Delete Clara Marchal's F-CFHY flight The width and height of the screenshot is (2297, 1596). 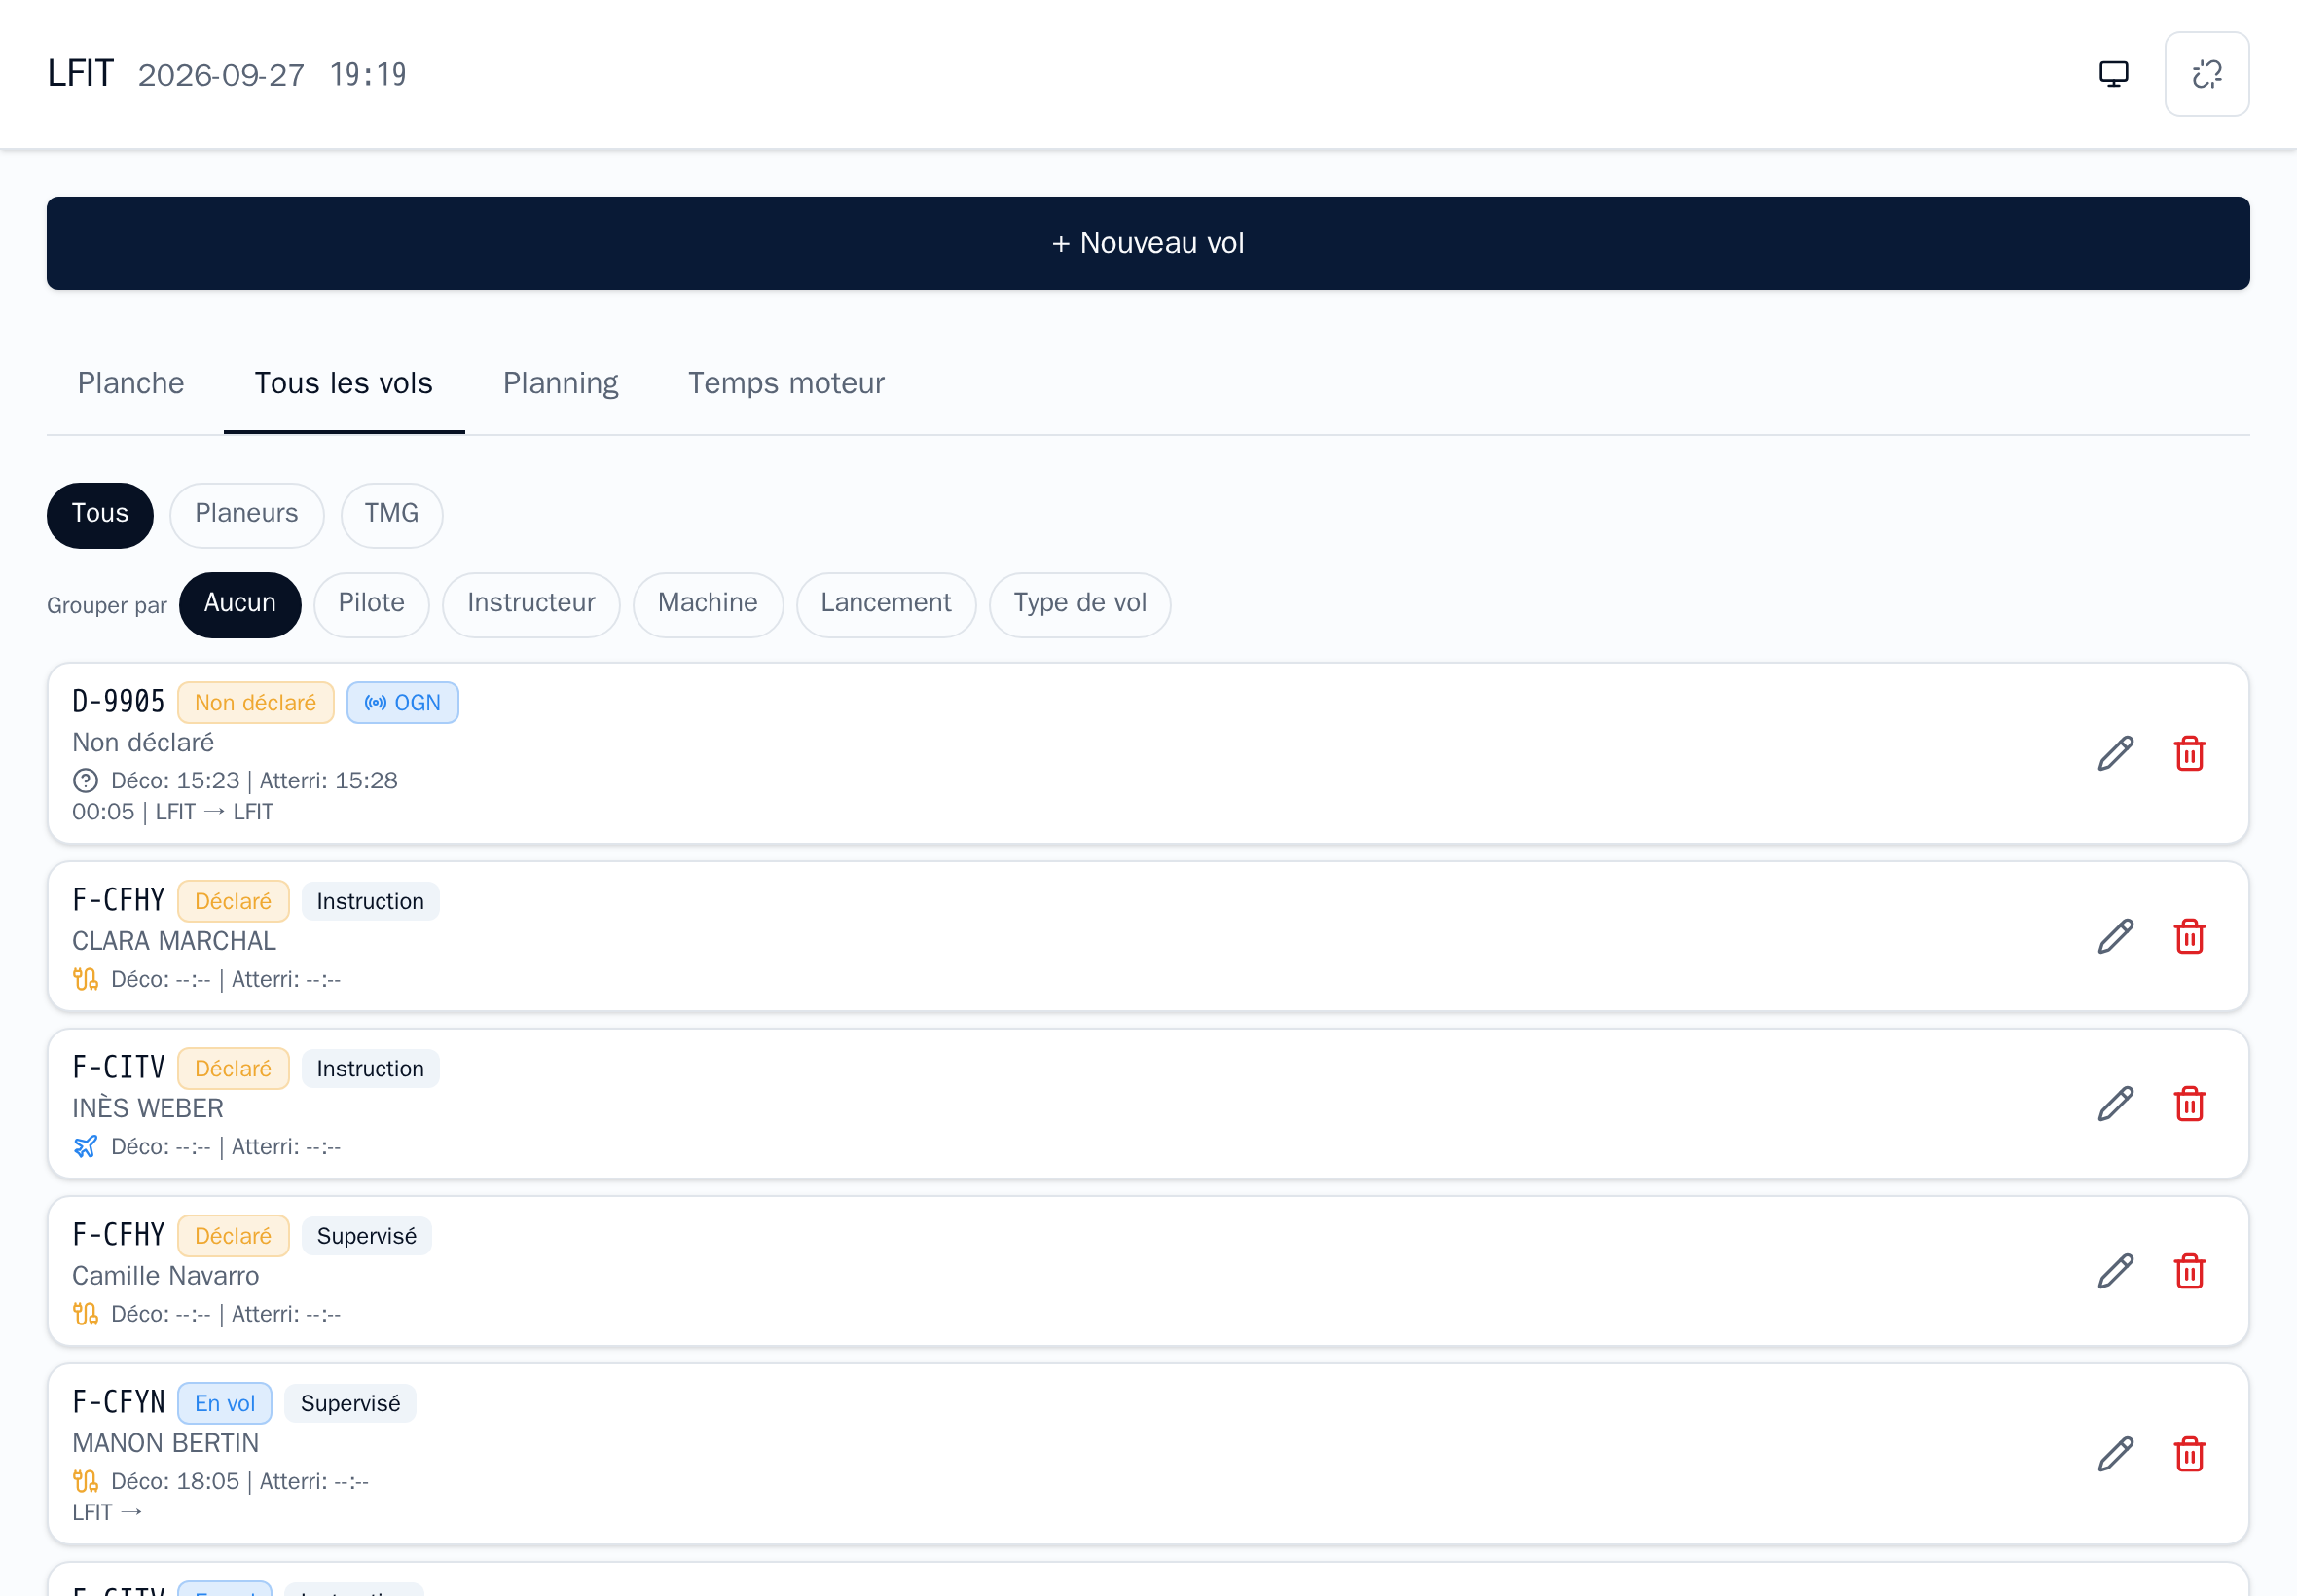(x=2190, y=937)
